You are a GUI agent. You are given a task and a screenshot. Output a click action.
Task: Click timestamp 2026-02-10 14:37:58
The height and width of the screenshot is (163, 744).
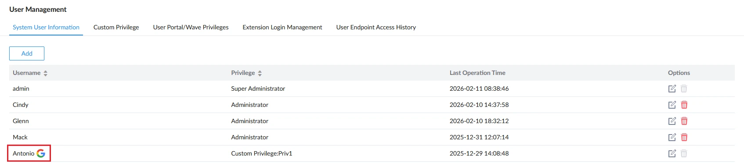click(479, 105)
